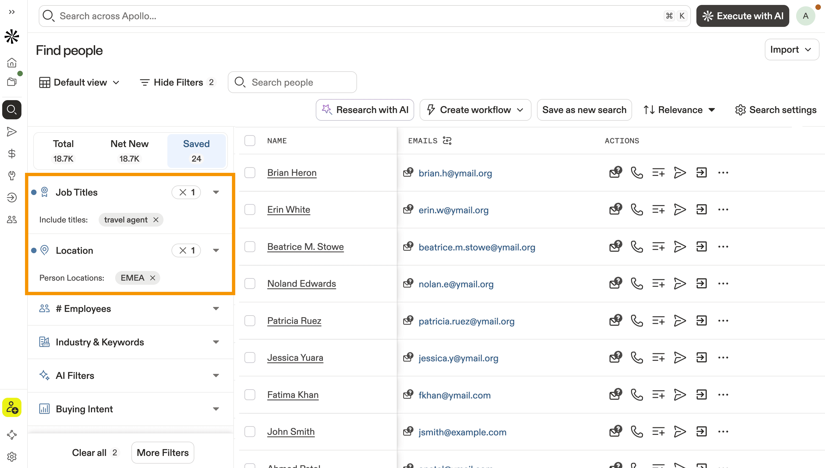Check the box for Noland Edwards
825x468 pixels.
(x=250, y=283)
